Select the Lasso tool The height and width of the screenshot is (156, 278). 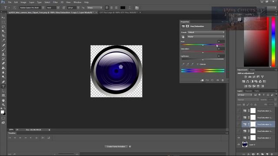click(x=3, y=27)
